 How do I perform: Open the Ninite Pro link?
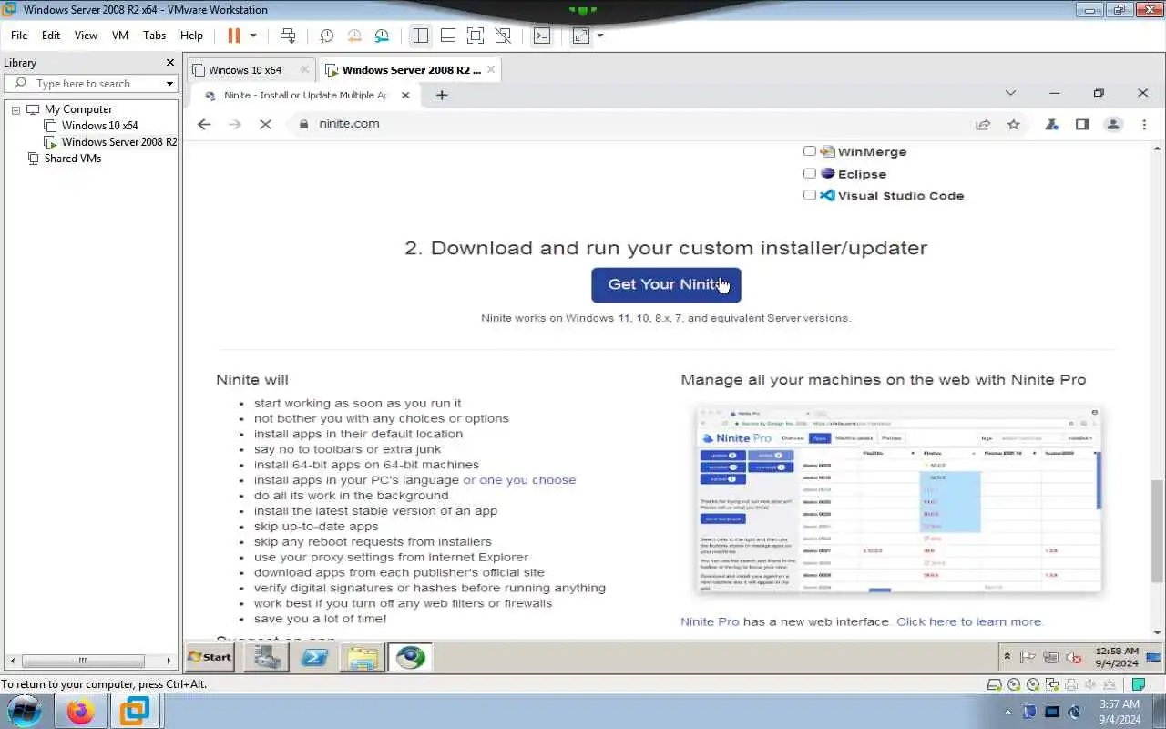click(x=710, y=621)
